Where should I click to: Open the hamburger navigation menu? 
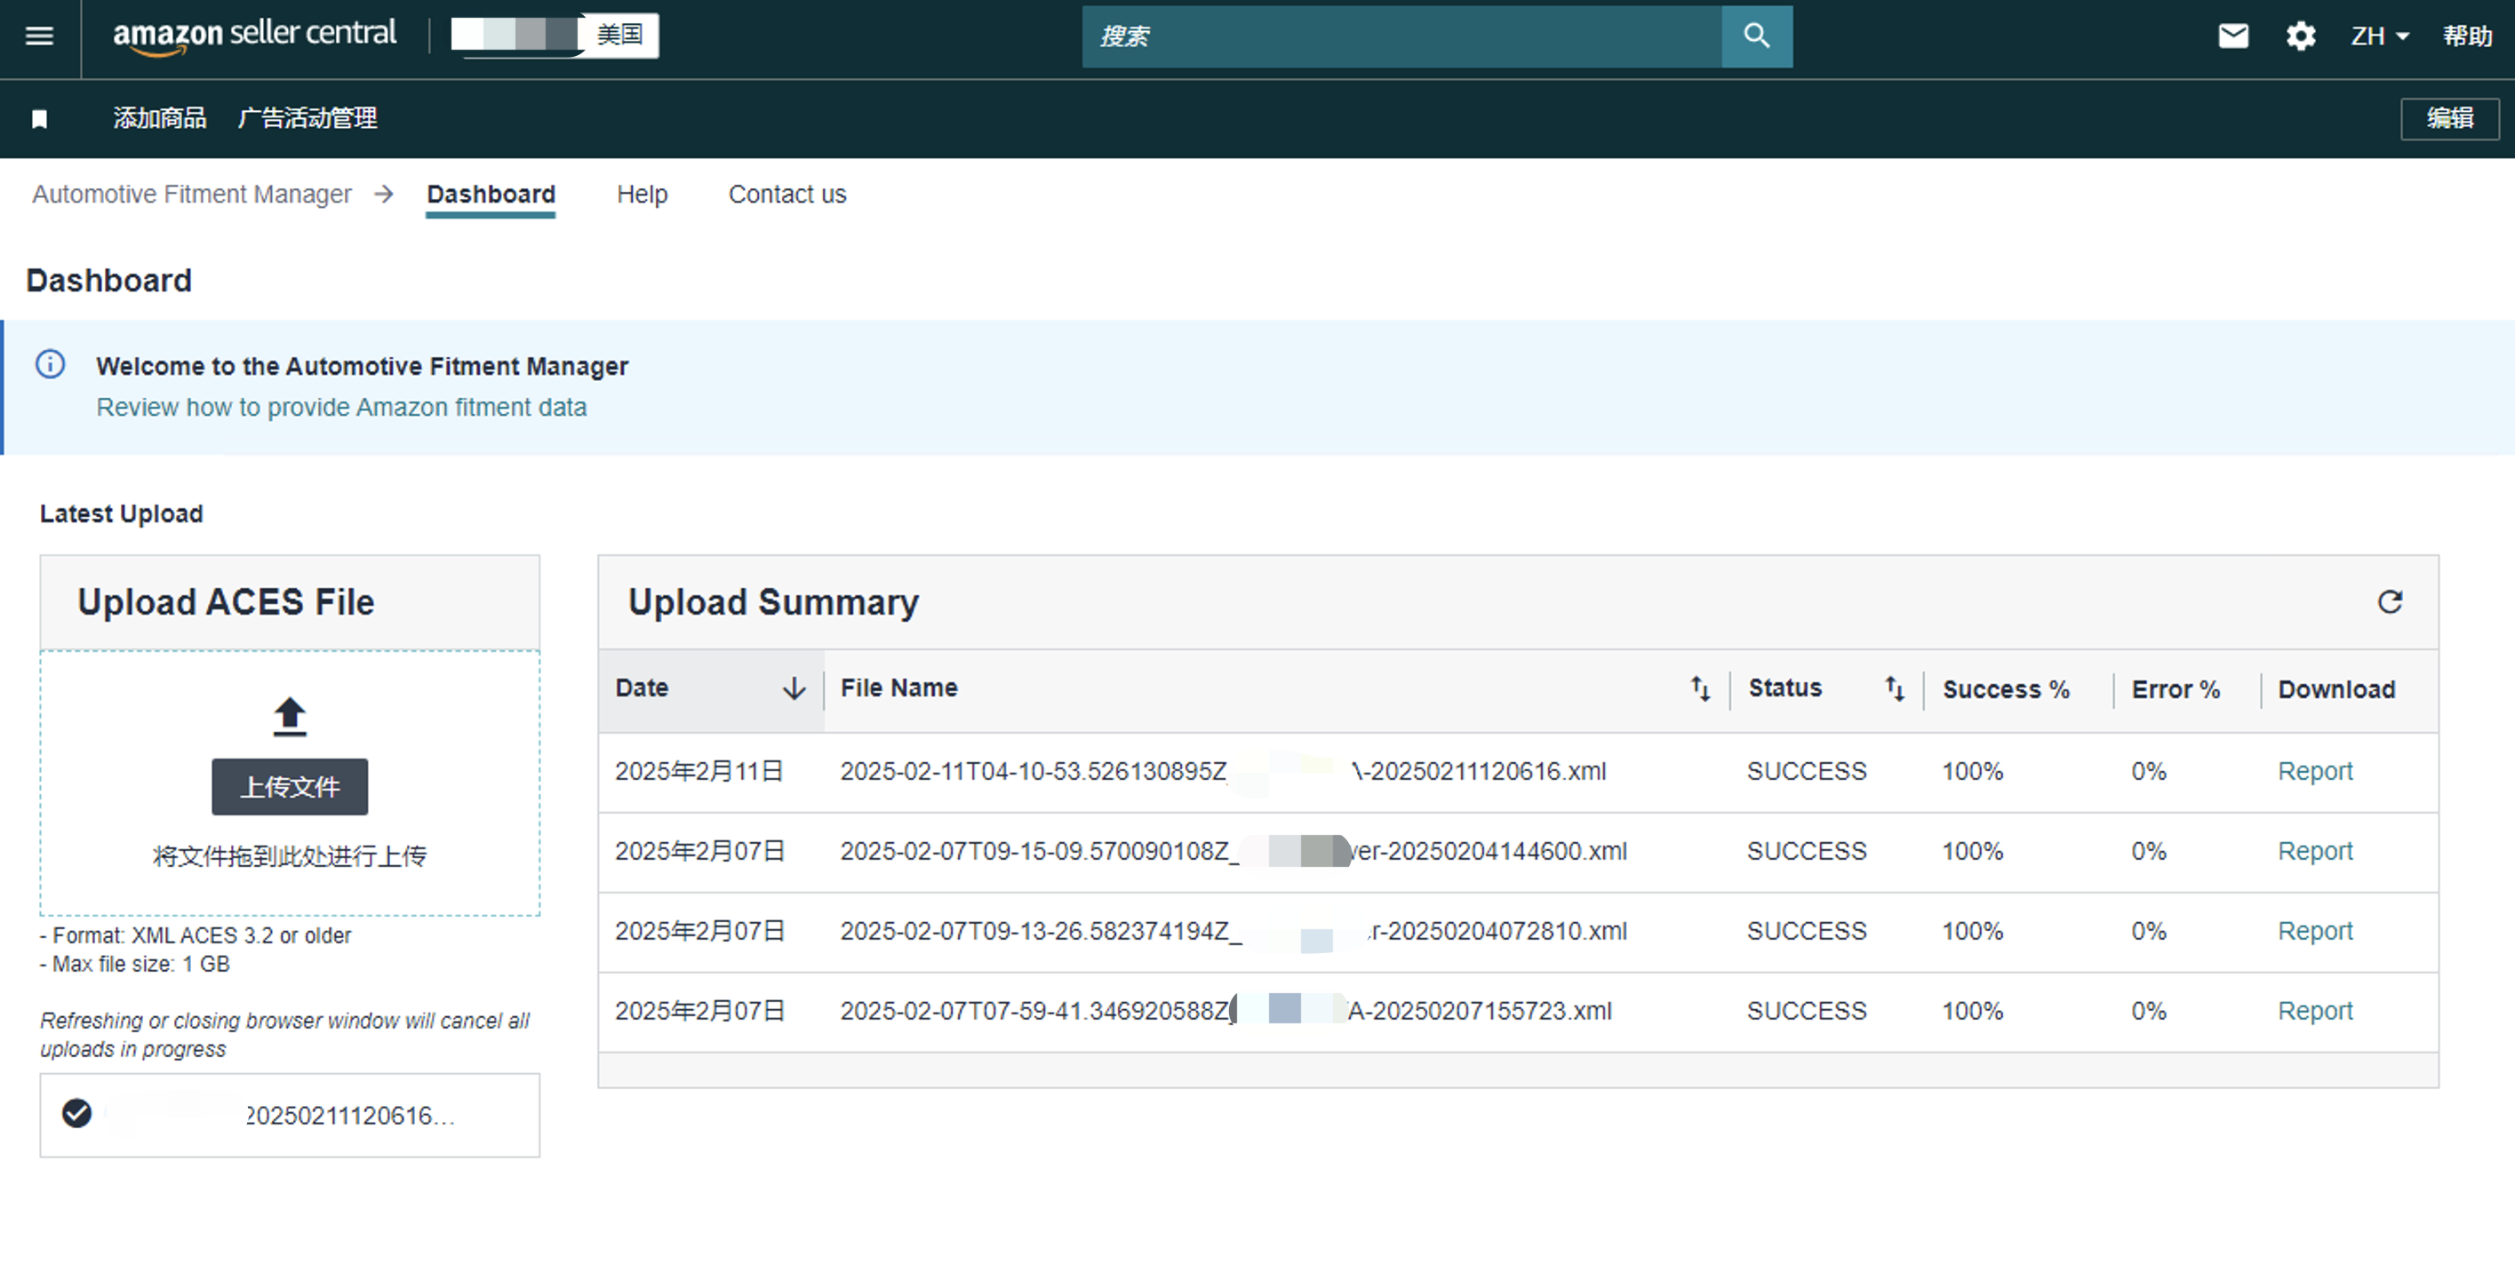[39, 36]
